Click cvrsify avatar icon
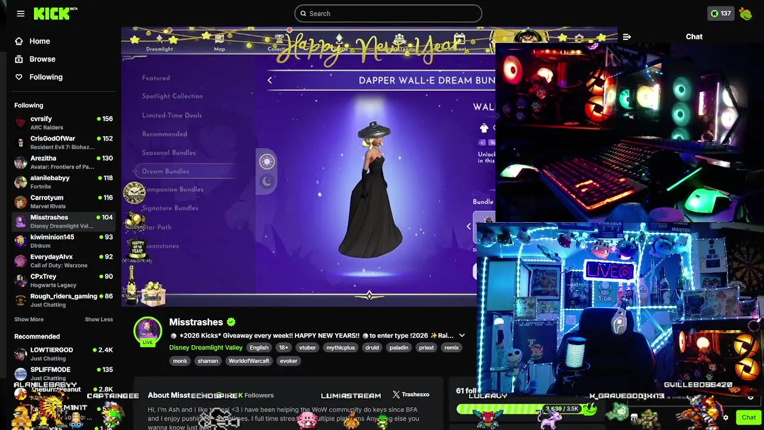The height and width of the screenshot is (430, 764). [21, 123]
